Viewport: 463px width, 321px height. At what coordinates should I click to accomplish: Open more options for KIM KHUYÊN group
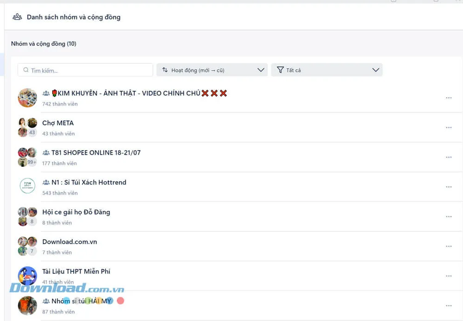(448, 98)
